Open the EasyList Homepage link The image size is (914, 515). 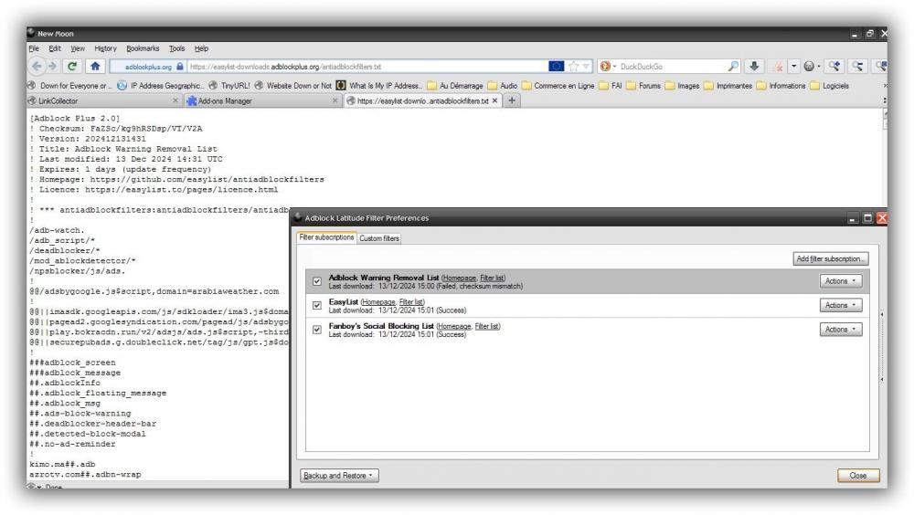pos(379,301)
